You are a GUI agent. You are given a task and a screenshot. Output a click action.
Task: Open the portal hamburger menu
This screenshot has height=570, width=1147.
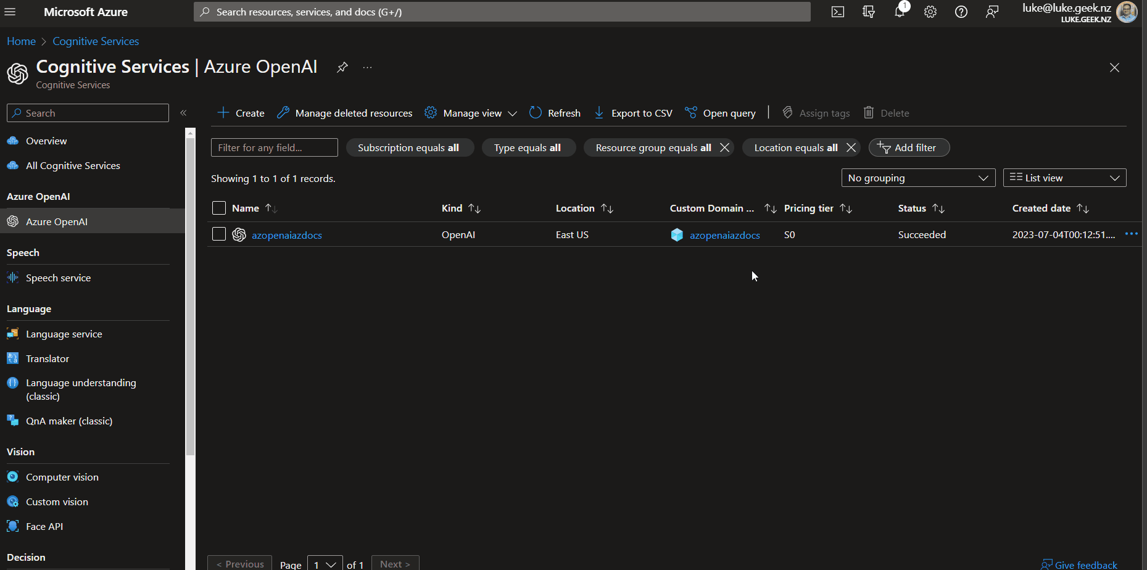pos(10,12)
